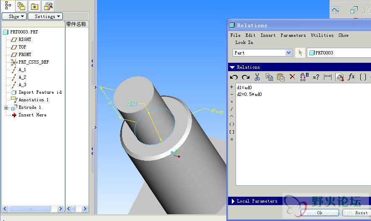This screenshot has height=221, width=371.
Task: Click the PRT0003 model name field
Action: click(x=339, y=53)
